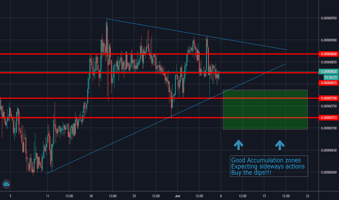
Task: Click the 01:46:25 bar countdown label
Action: 331,77
